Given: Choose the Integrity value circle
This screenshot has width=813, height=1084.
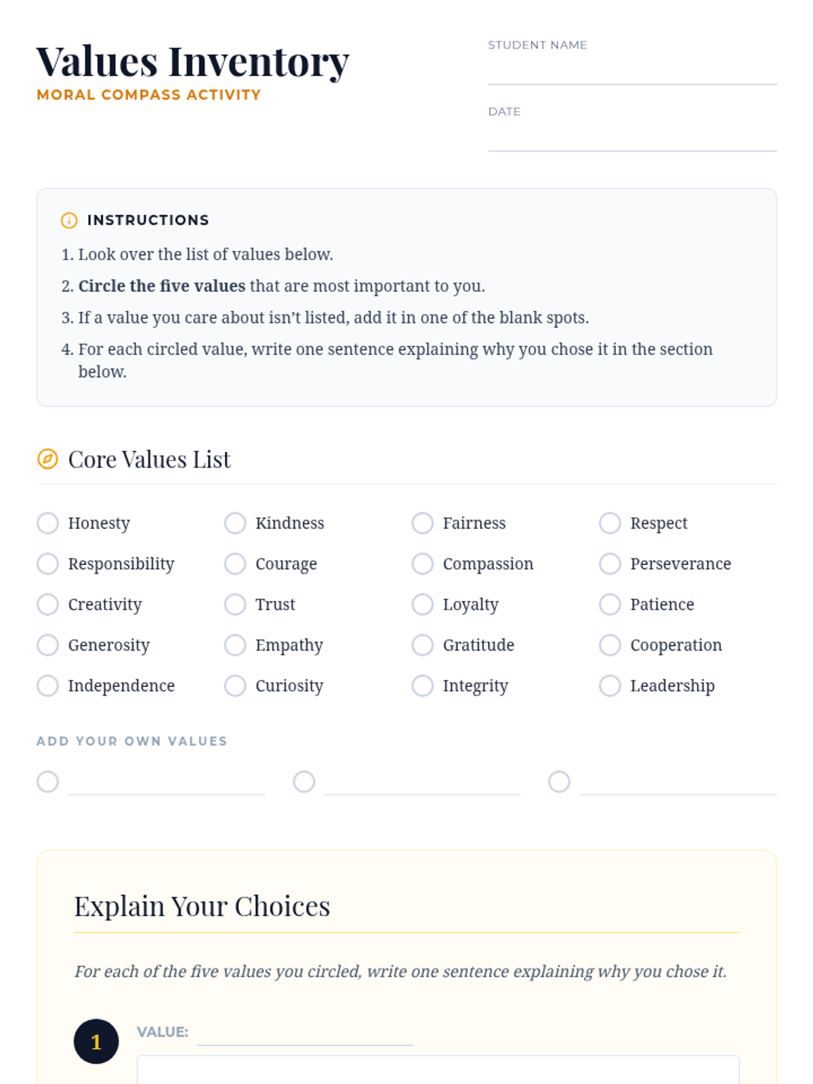Looking at the screenshot, I should [423, 686].
